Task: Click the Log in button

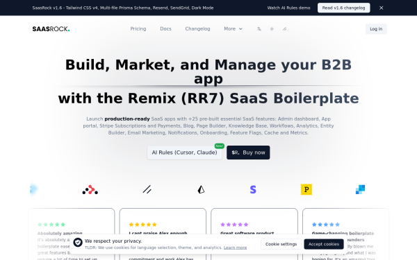Action: (x=376, y=29)
